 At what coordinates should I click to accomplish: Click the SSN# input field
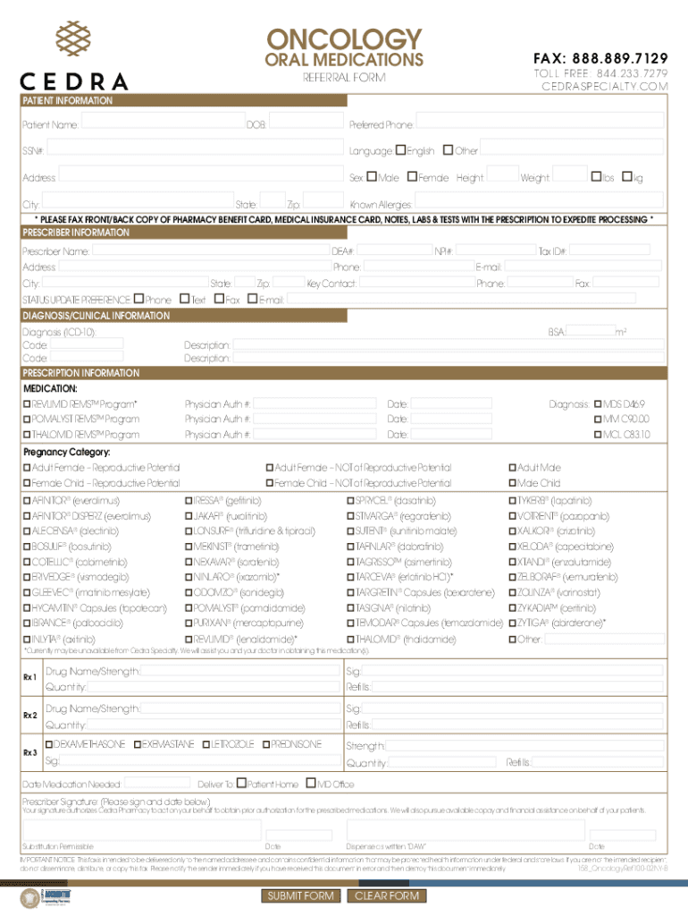[195, 147]
